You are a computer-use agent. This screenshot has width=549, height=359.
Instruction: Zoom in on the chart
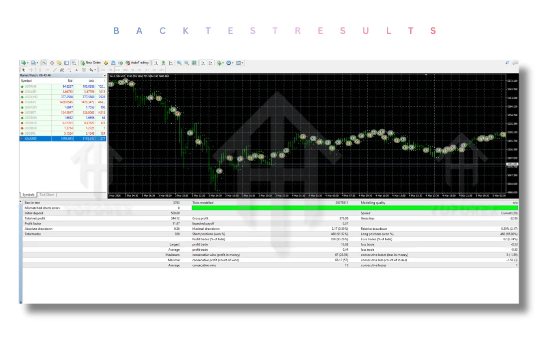click(x=179, y=63)
